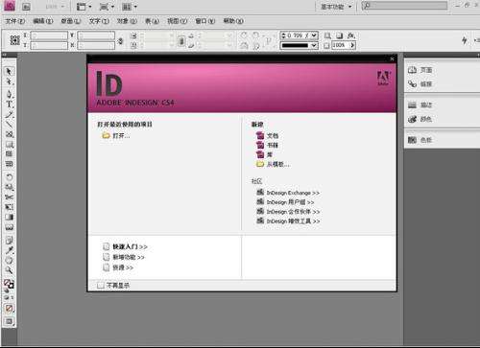Select the Direct Selection tool
Screen dimensions: 480x348
point(9,81)
